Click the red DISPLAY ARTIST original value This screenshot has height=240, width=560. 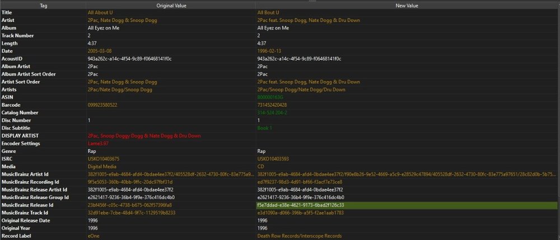click(x=144, y=136)
